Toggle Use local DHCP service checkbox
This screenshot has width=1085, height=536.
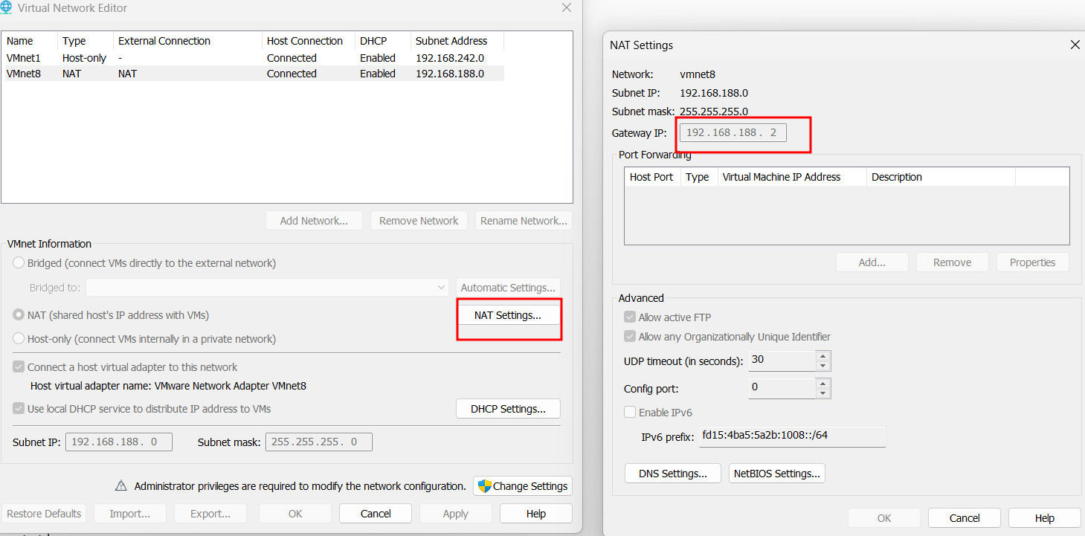tap(19, 409)
